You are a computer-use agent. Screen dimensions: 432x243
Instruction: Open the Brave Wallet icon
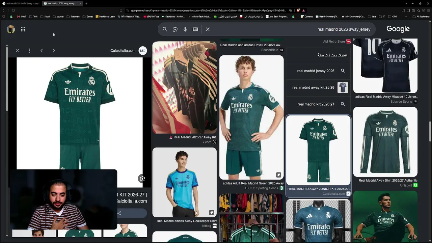413,10
